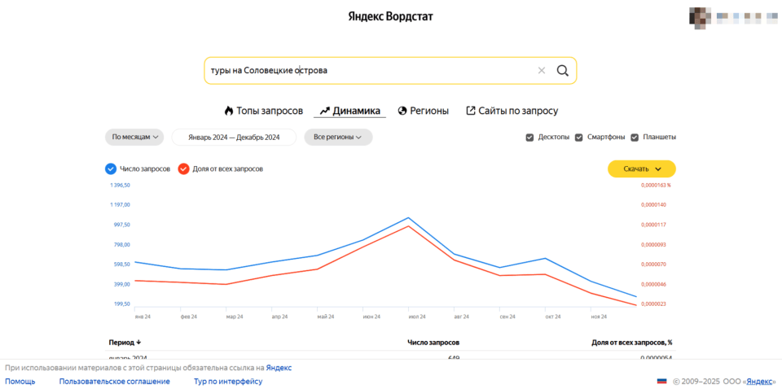
Task: Clear the search query with X icon
Action: tap(542, 71)
